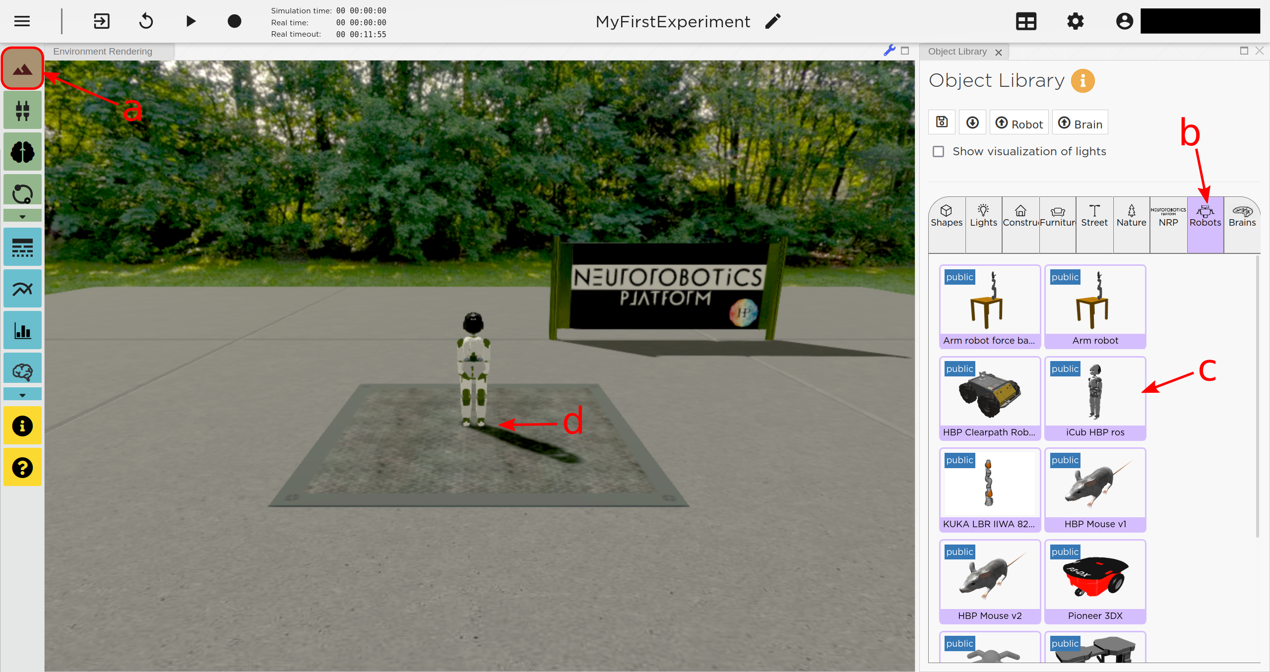Enable Show visualization of lights checkbox
Viewport: 1270px width, 672px height.
pos(939,152)
